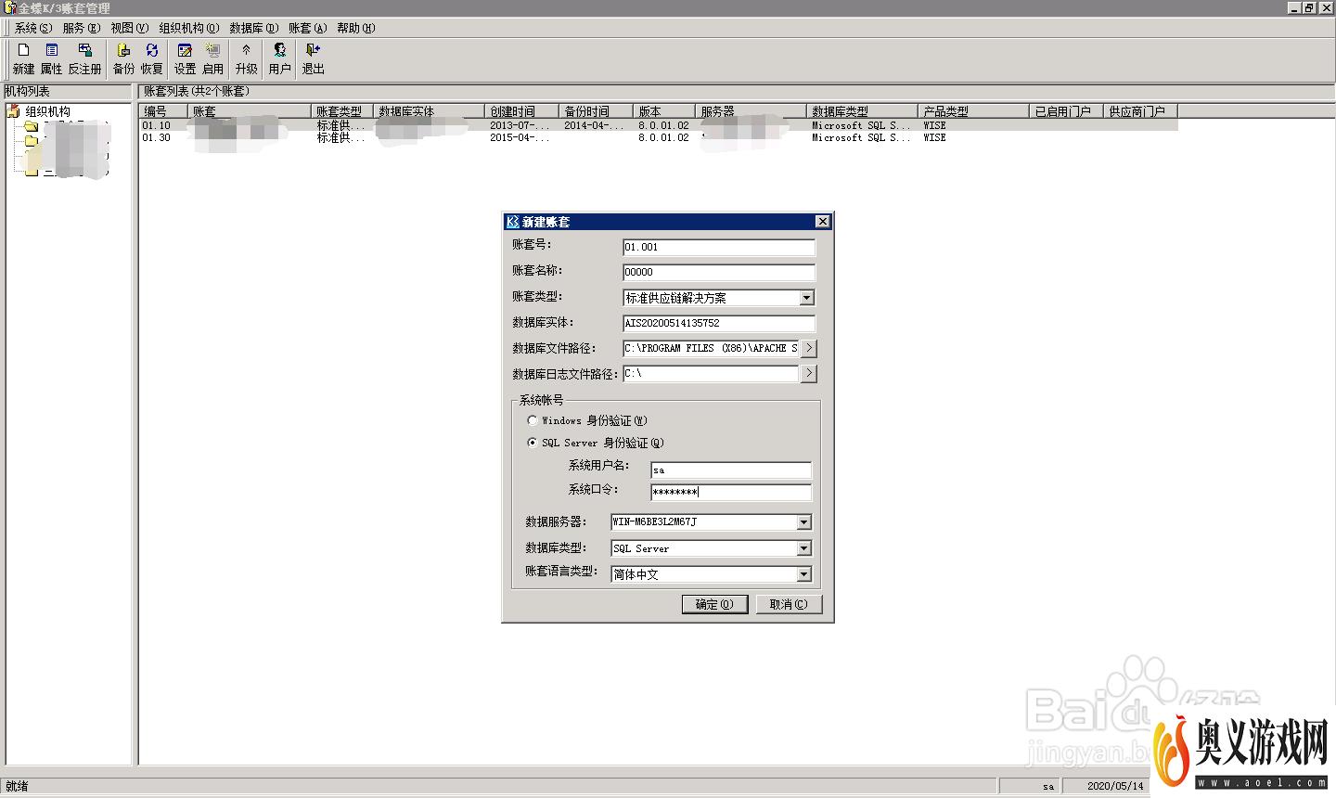Screen dimensions: 1336x798
Task: Open the 账套类型 dropdown
Action: 806,298
